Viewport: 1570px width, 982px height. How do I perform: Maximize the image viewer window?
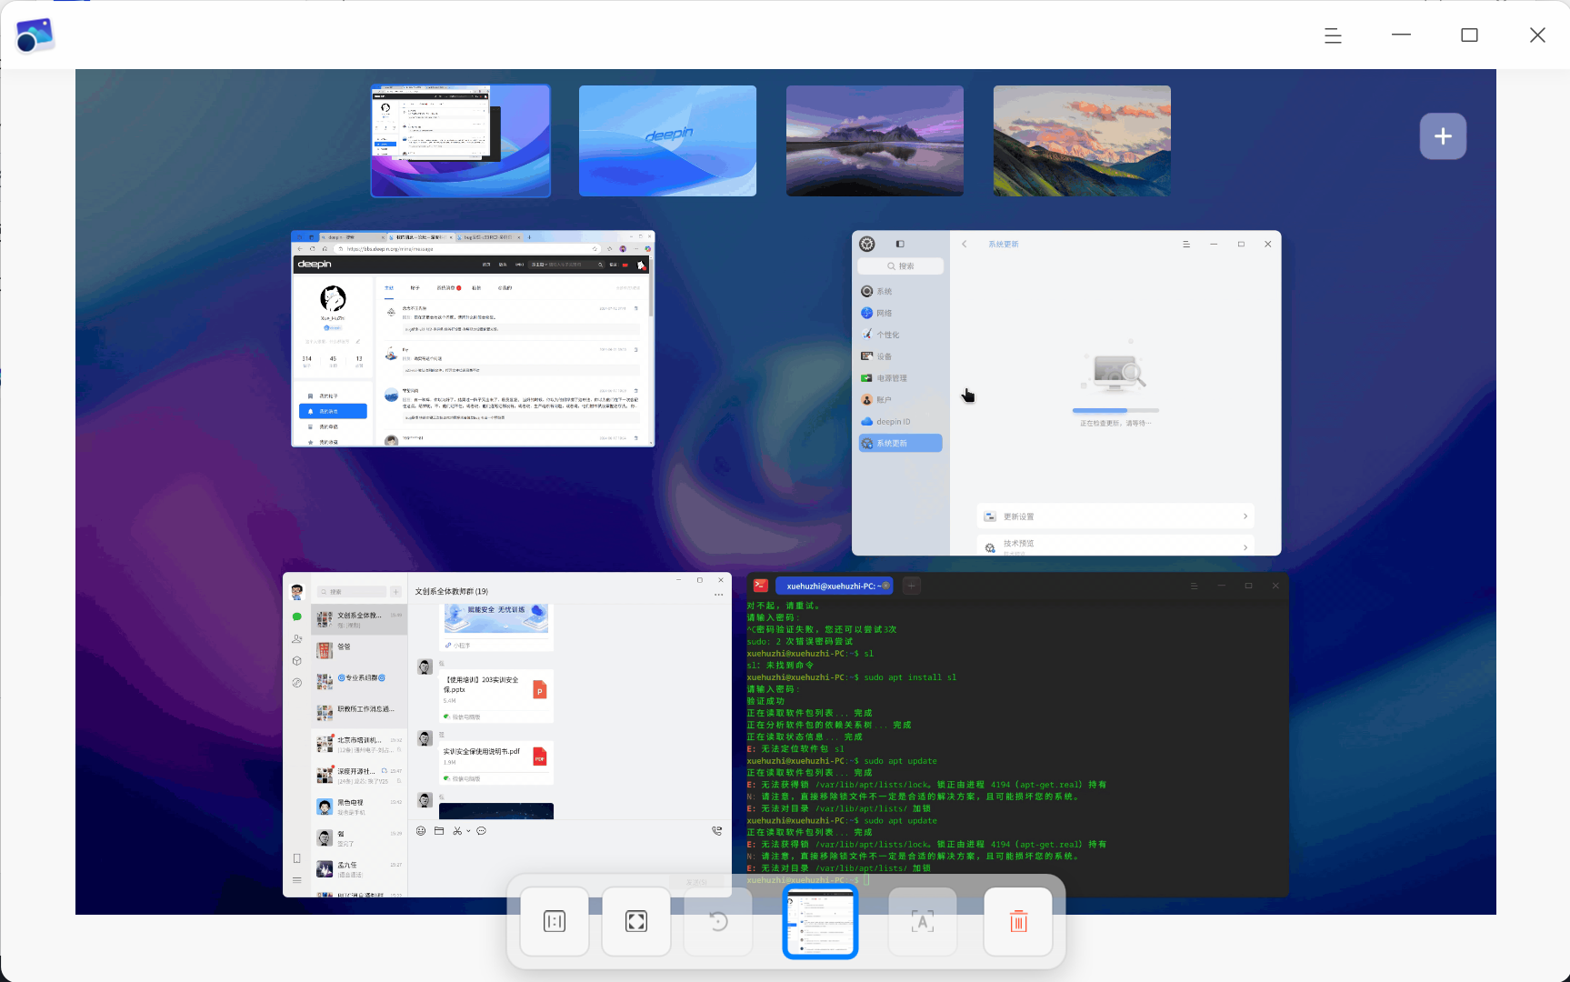point(1469,35)
